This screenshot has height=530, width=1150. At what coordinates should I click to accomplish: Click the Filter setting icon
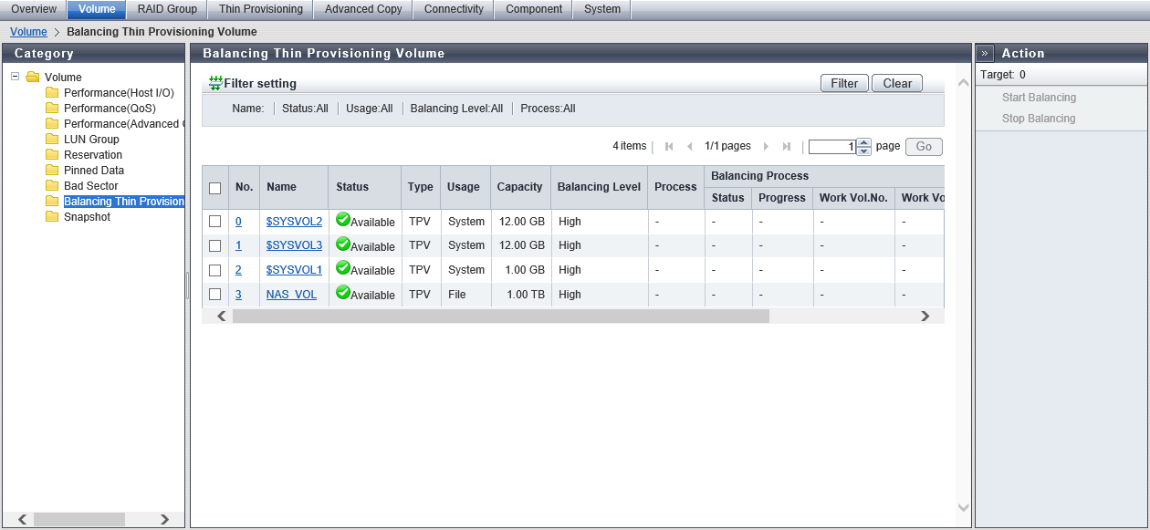coord(215,83)
